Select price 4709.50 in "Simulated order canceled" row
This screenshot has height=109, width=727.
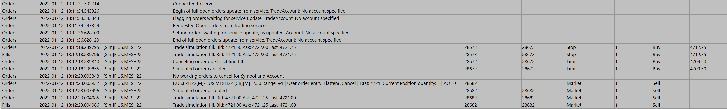click(698, 69)
